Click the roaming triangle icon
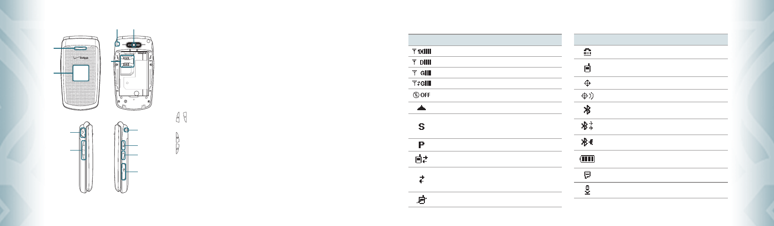774x226 pixels. click(422, 108)
